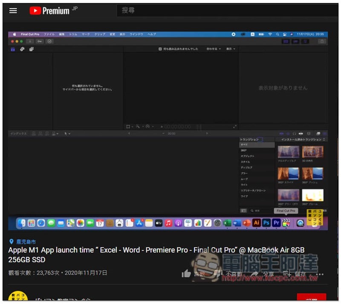Screen dimensions: 341x304
Task: Open the Final Cut Pro app menu
Action: click(x=30, y=34)
